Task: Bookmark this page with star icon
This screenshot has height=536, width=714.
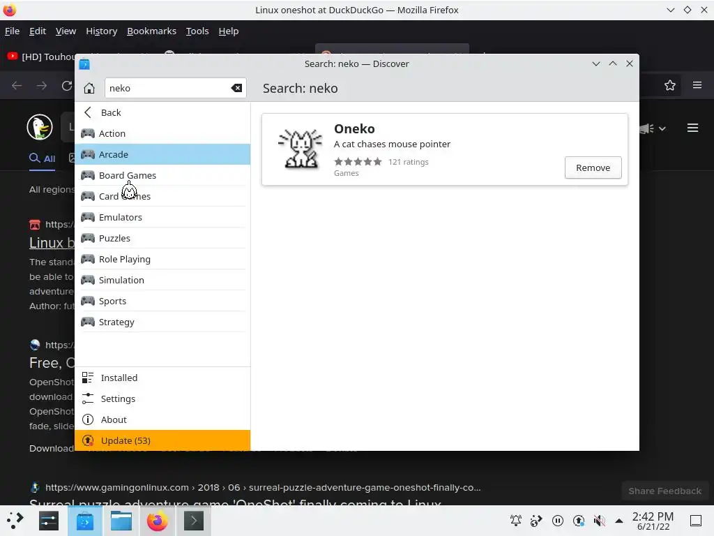Action: (x=670, y=85)
